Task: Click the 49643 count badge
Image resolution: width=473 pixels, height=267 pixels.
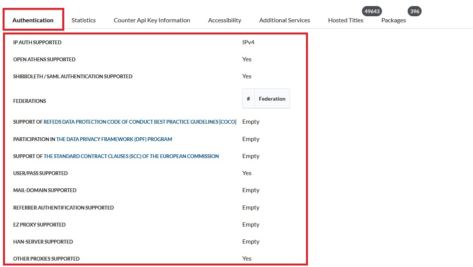Action: pyautogui.click(x=372, y=11)
